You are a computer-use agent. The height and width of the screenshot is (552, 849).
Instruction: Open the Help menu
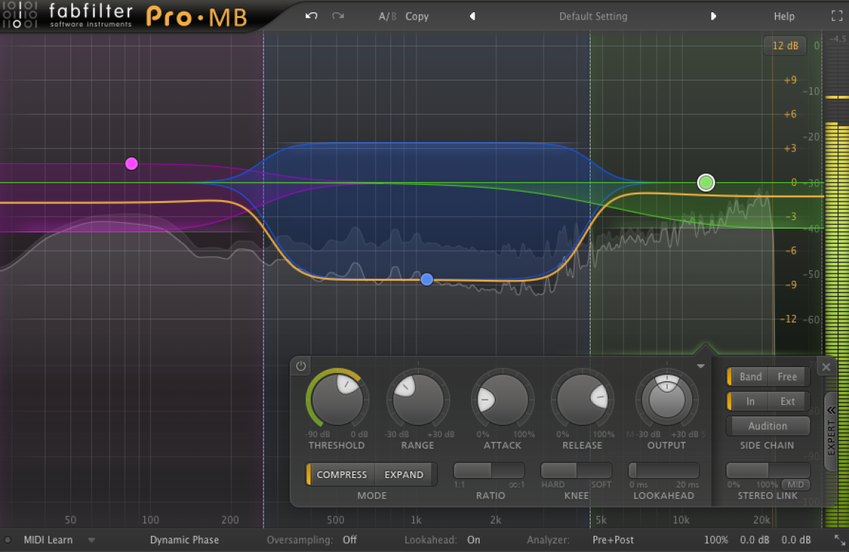point(784,16)
